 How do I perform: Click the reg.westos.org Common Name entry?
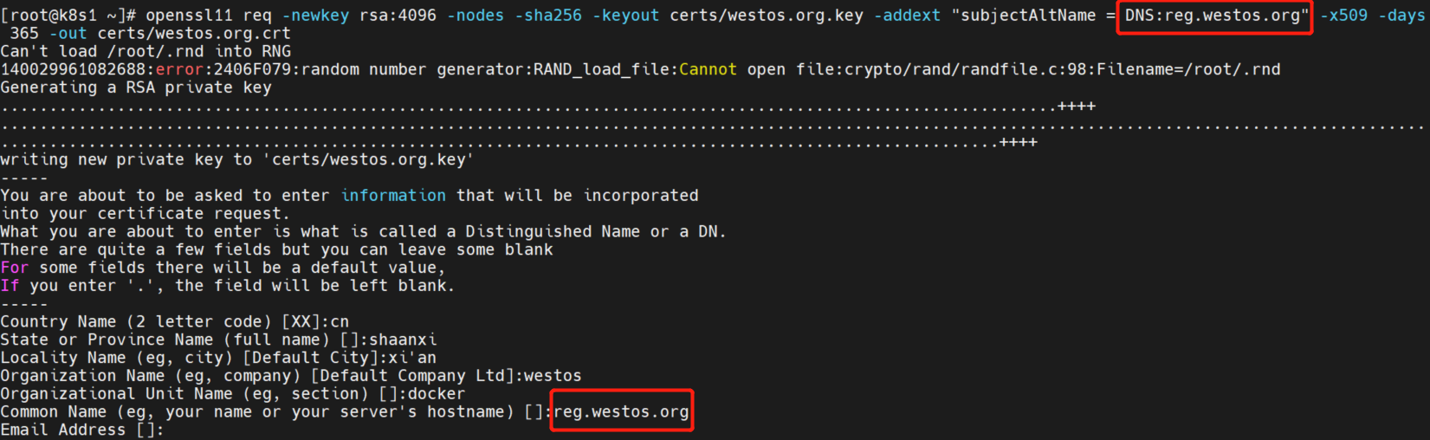(x=621, y=411)
